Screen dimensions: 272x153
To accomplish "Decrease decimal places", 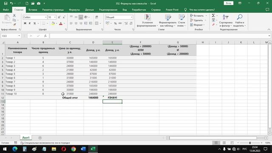I will point(131,23).
